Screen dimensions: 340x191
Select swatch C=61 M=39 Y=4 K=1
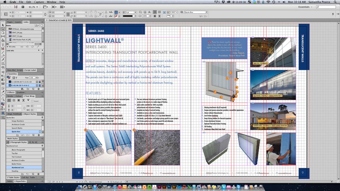click(24, 85)
